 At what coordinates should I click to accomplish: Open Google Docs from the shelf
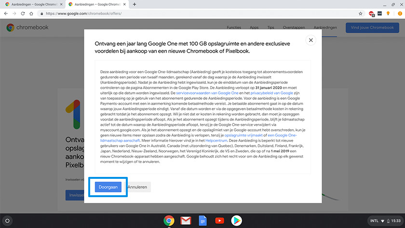click(202, 221)
